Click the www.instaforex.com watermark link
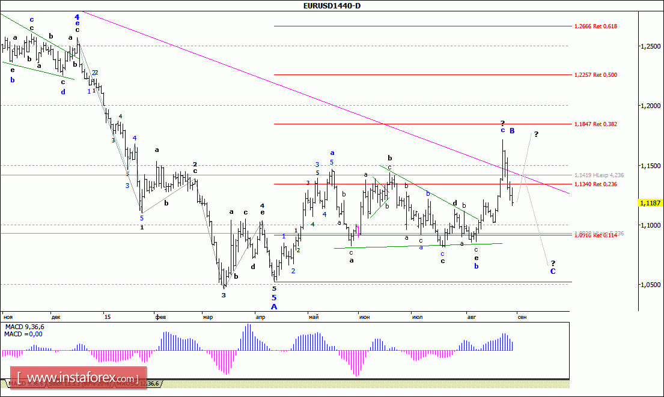 (78, 378)
